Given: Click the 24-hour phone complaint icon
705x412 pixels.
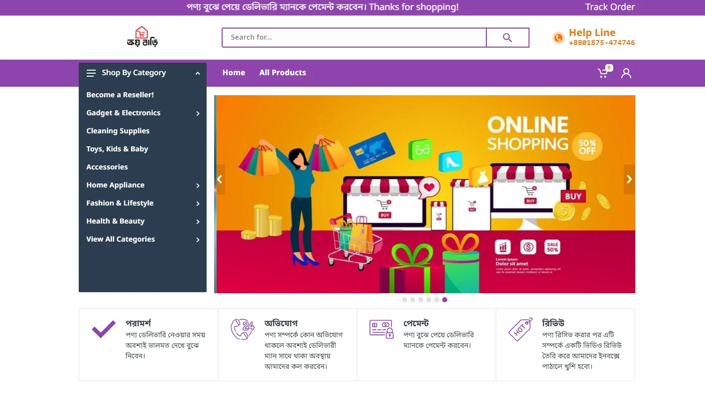Looking at the screenshot, I should tap(243, 329).
